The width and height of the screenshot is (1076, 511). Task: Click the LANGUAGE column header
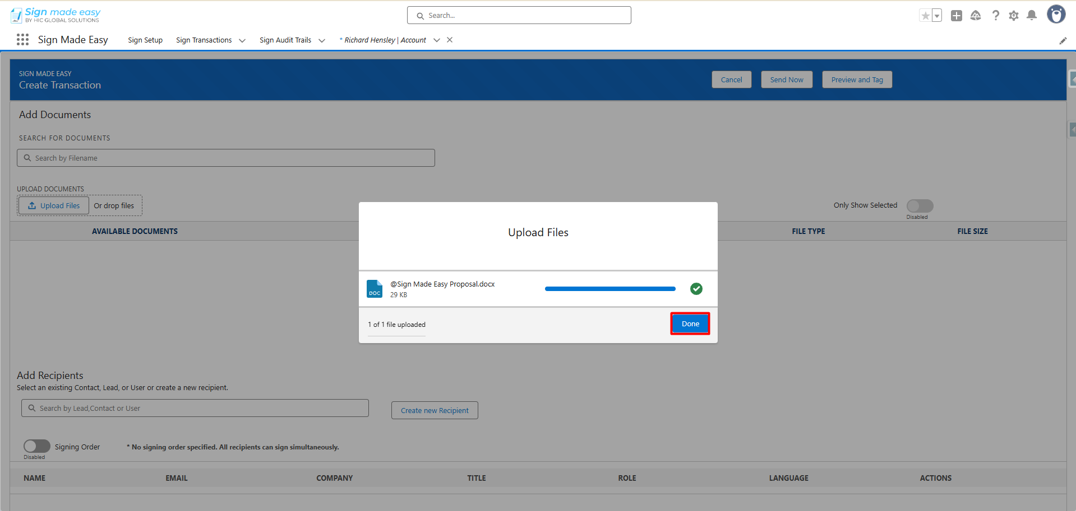click(789, 478)
